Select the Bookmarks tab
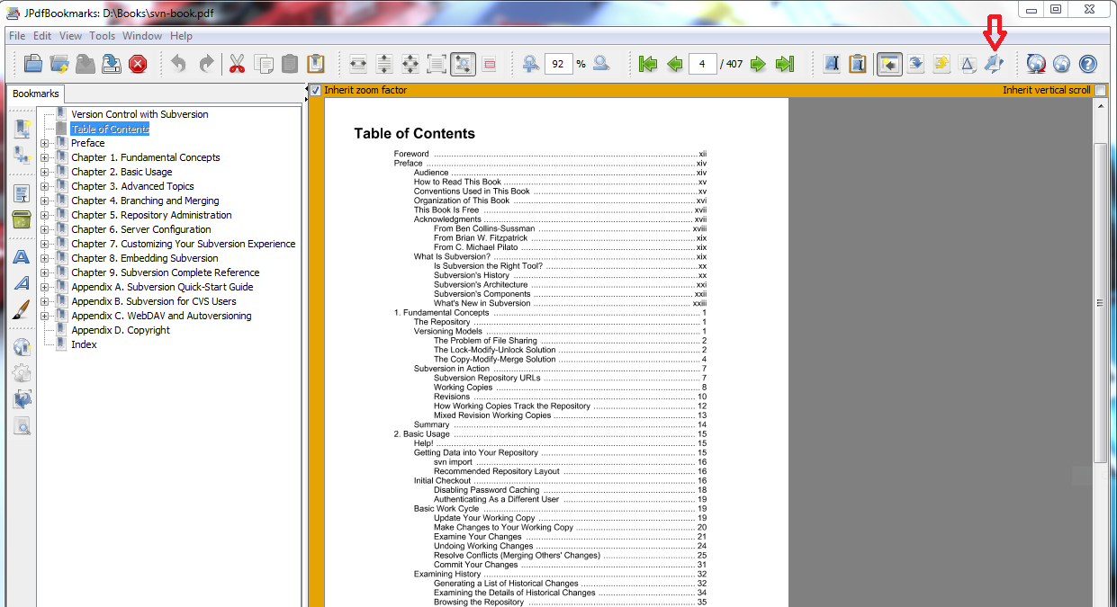Screen dimensions: 1117x607 tap(36, 94)
